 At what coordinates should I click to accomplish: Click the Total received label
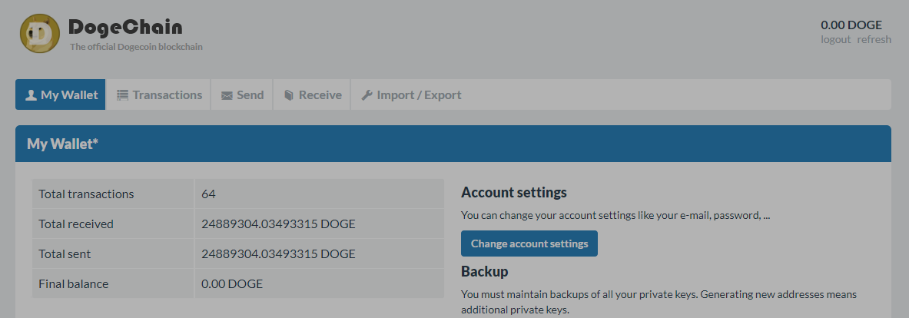pyautogui.click(x=76, y=224)
